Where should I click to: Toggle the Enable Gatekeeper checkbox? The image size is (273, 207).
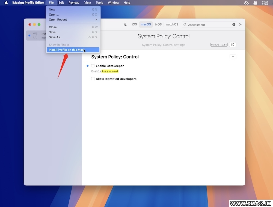pos(93,66)
